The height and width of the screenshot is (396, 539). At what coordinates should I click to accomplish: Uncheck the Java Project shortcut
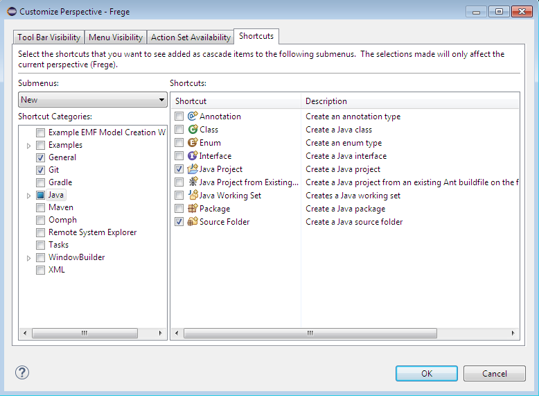point(179,169)
